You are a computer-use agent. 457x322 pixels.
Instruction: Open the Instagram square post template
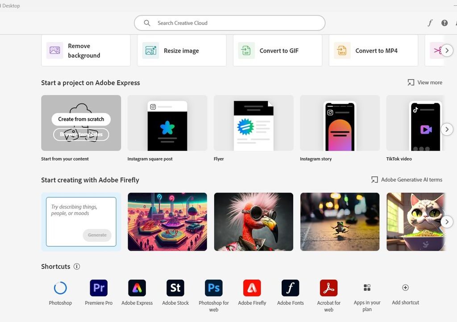[167, 123]
